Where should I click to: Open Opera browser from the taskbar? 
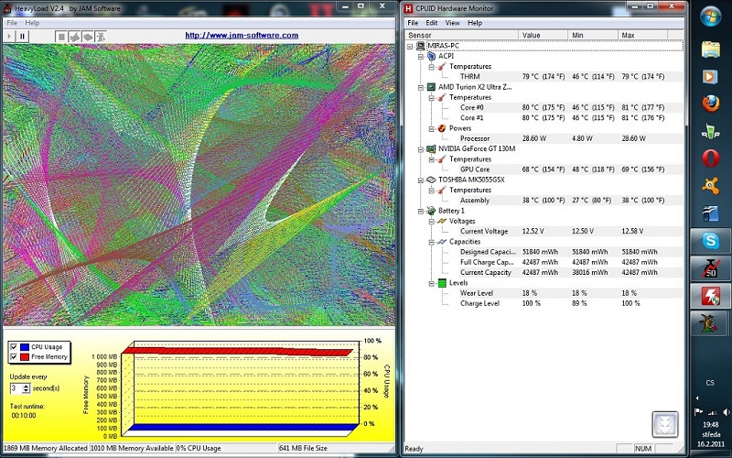(x=710, y=158)
